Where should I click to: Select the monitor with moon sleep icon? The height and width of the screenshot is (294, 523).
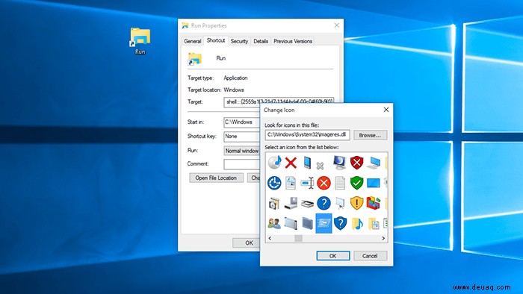click(x=339, y=162)
